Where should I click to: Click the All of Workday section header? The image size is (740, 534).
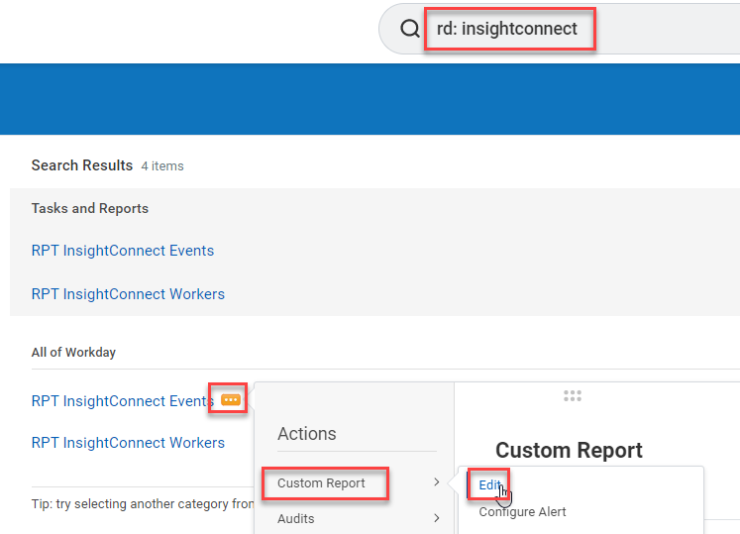74,353
